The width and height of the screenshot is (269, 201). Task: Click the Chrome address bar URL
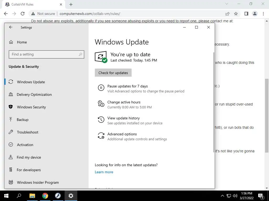click(90, 14)
